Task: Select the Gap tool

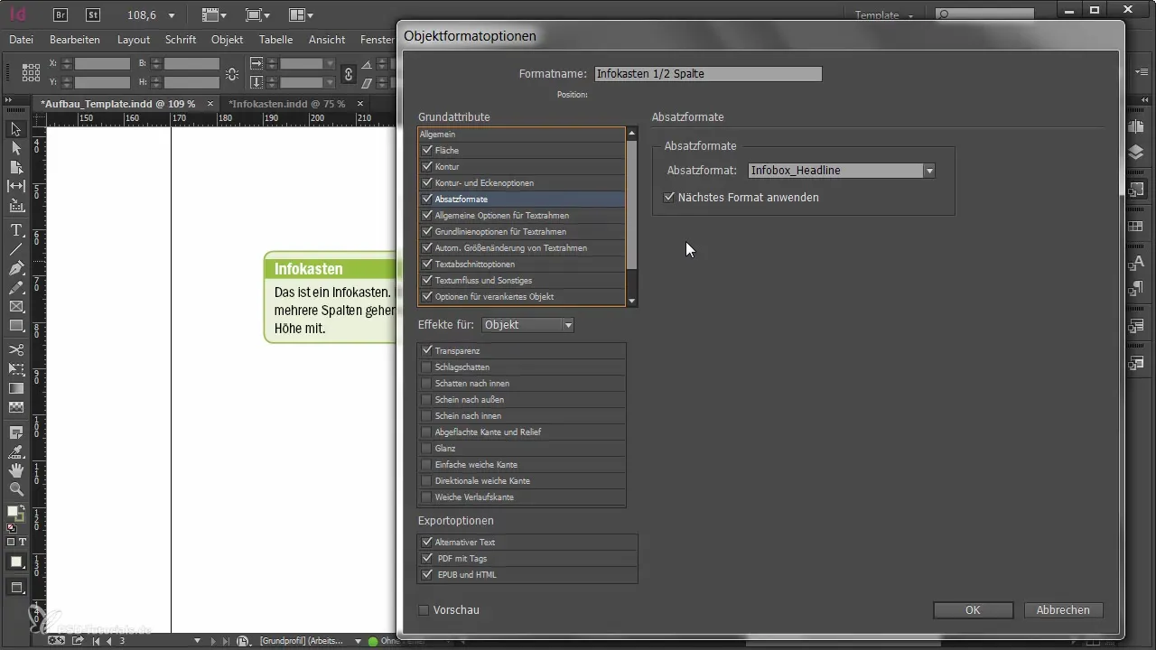Action: click(15, 186)
